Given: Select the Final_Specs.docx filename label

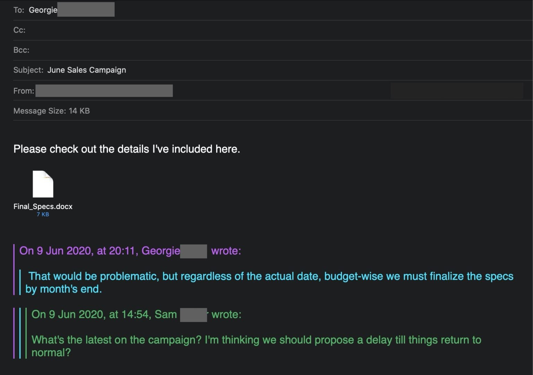Looking at the screenshot, I should tap(42, 206).
